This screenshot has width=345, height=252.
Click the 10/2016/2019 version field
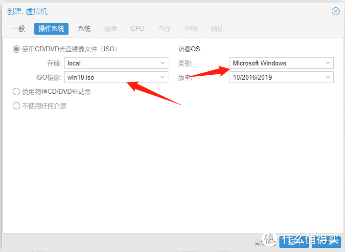point(282,77)
